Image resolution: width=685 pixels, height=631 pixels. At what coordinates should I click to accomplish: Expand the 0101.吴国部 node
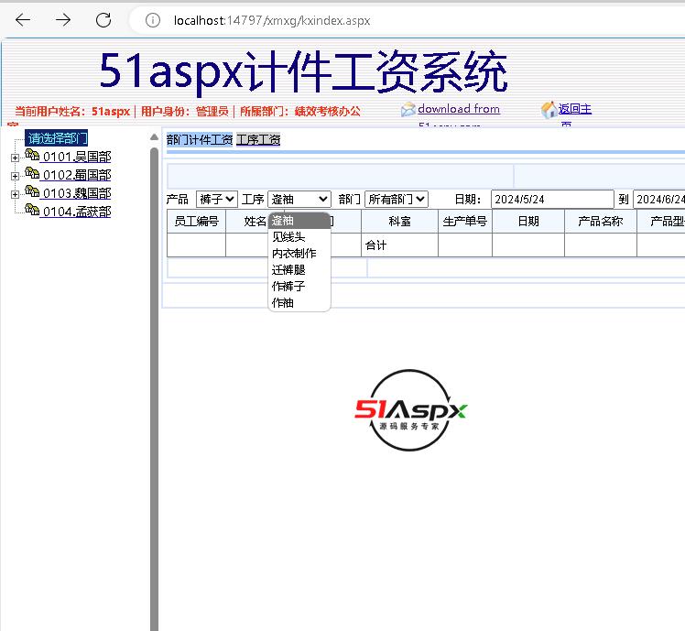point(16,158)
